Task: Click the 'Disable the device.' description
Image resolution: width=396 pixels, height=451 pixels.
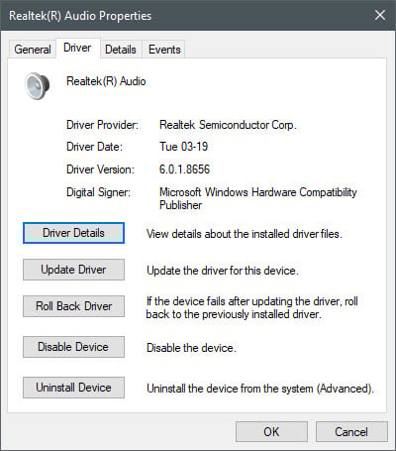Action: pyautogui.click(x=191, y=348)
